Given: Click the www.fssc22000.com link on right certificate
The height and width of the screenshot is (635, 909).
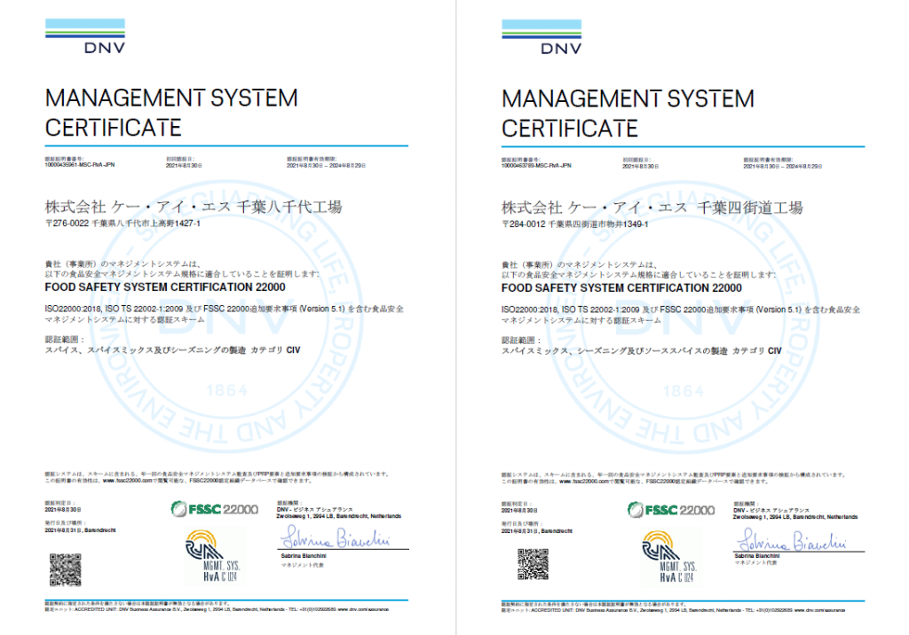Looking at the screenshot, I should pyautogui.click(x=584, y=481).
